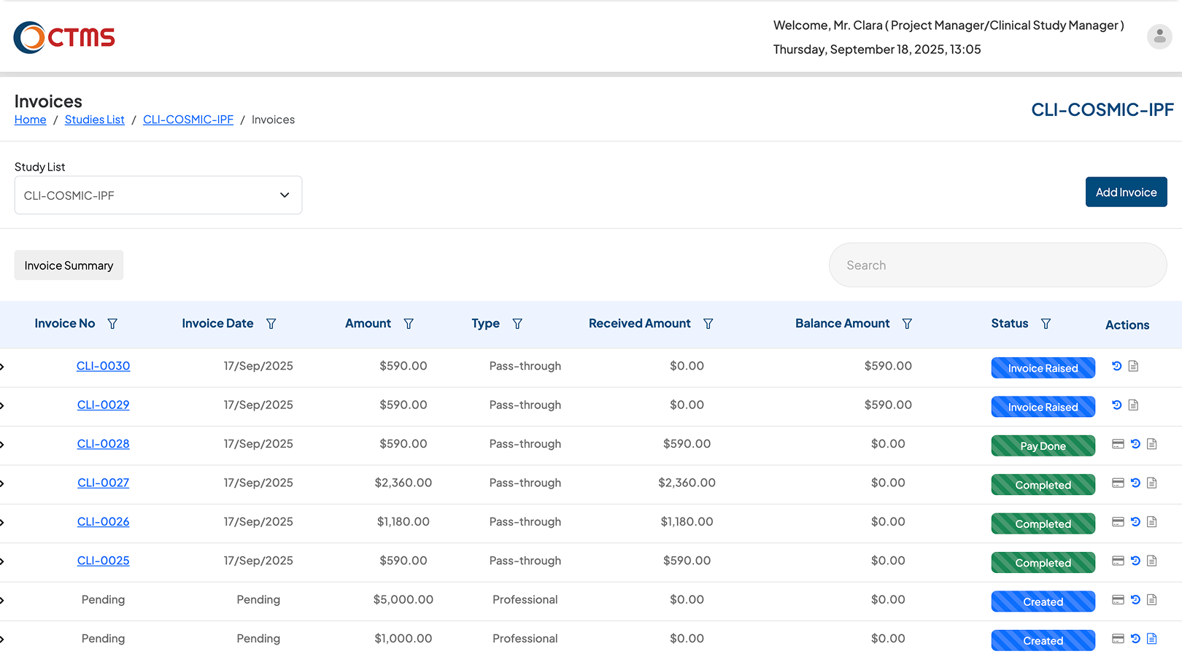Image resolution: width=1182 pixels, height=654 pixels.
Task: Open the document icon for CLI-0030
Action: [x=1133, y=366]
